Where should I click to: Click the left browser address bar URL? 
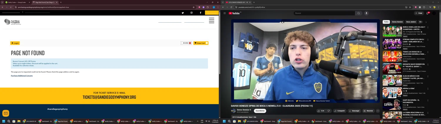tap(44, 7)
